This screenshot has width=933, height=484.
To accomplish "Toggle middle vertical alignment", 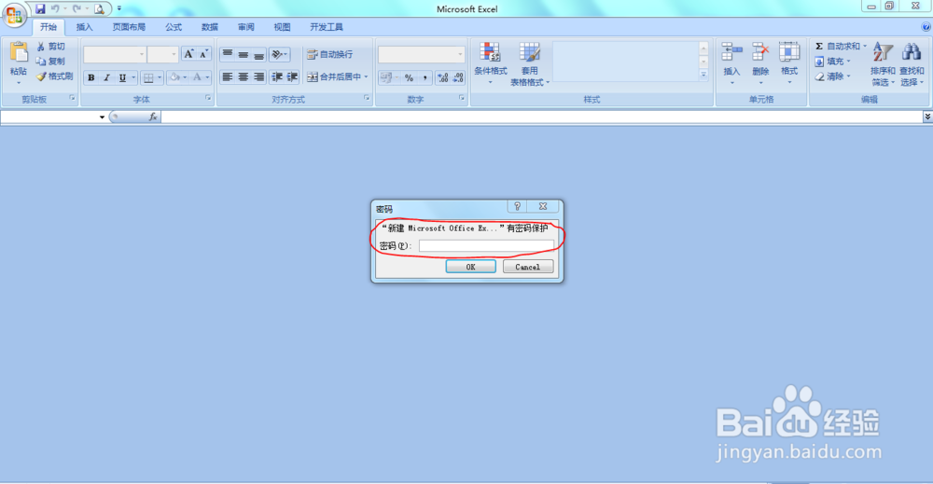I will tap(244, 54).
